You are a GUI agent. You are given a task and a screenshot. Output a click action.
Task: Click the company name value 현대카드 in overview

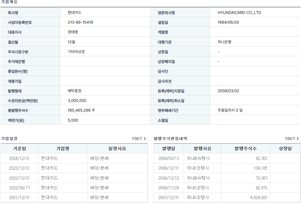click(x=74, y=12)
